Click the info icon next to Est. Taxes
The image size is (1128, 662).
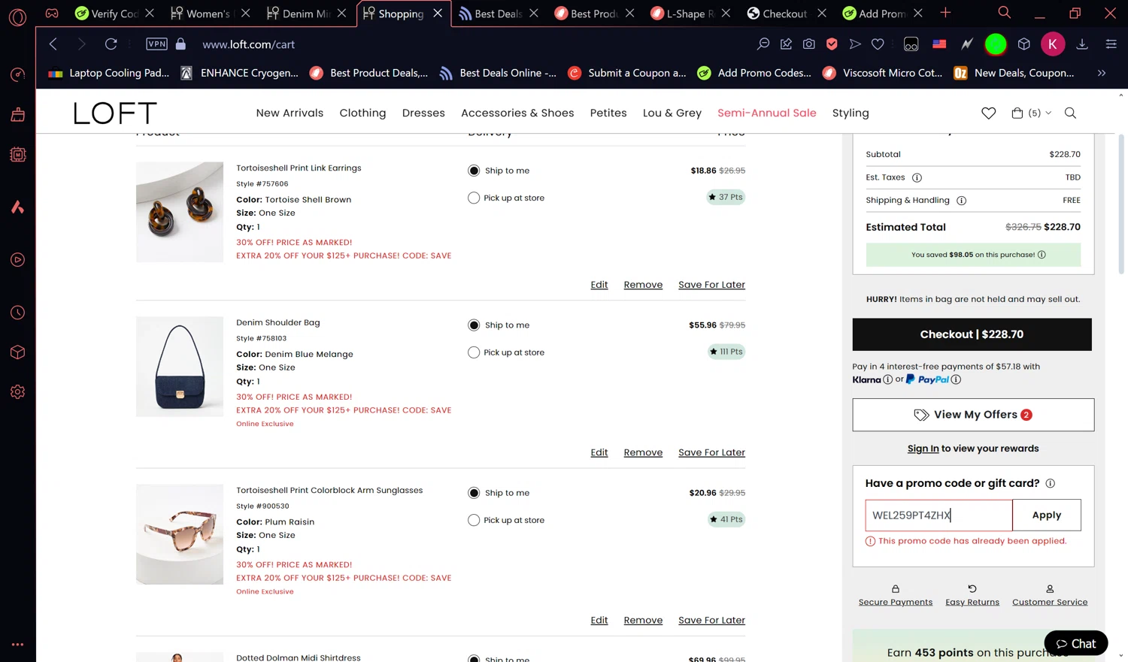coord(917,177)
